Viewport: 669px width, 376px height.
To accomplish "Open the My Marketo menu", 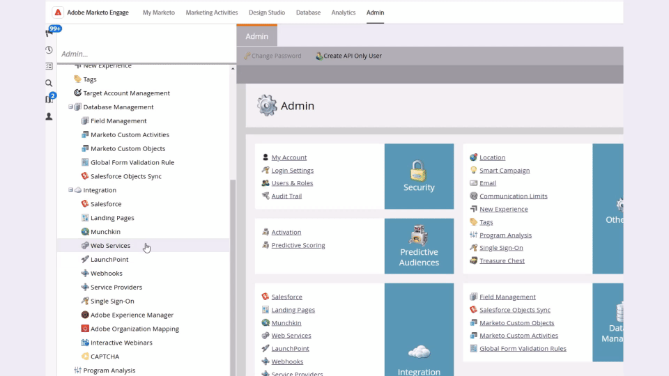I will (x=159, y=13).
